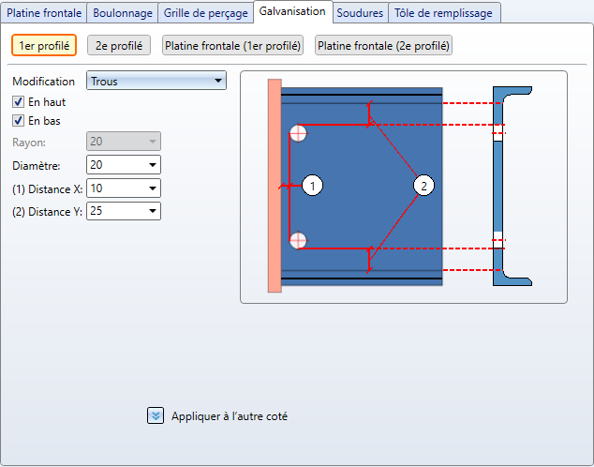Click the Diamètre: label
Viewport: 594px width, 467px height.
[x=37, y=166]
